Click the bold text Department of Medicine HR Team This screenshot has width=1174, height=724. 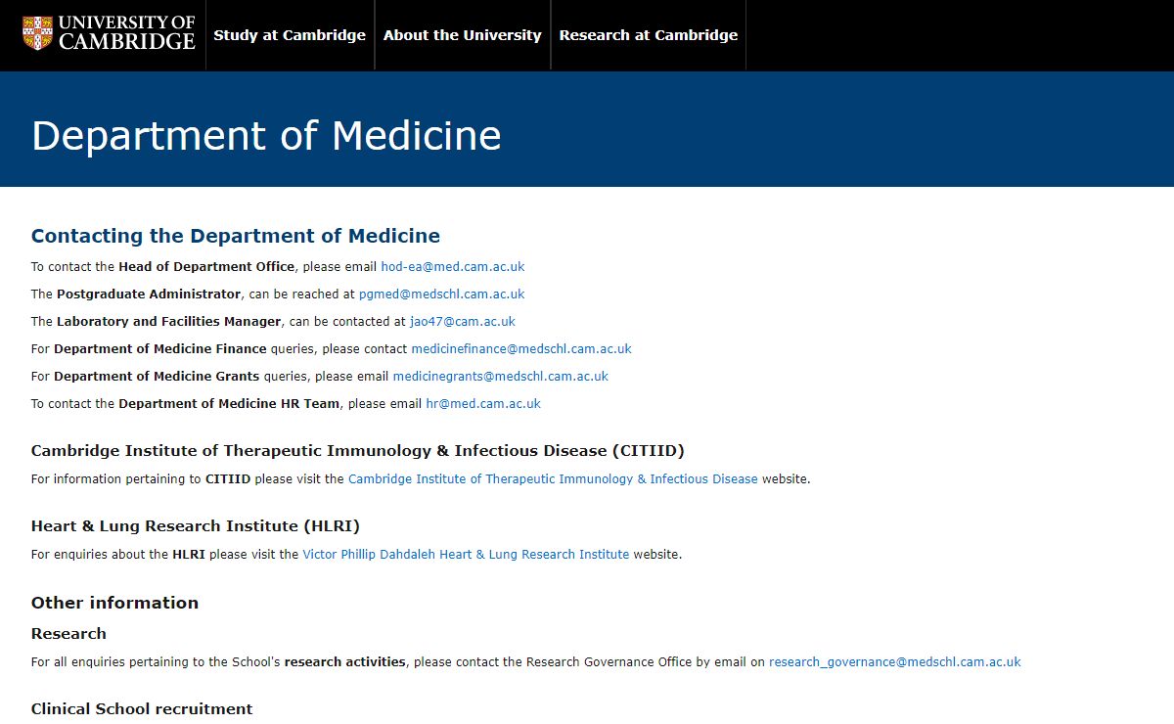230,403
